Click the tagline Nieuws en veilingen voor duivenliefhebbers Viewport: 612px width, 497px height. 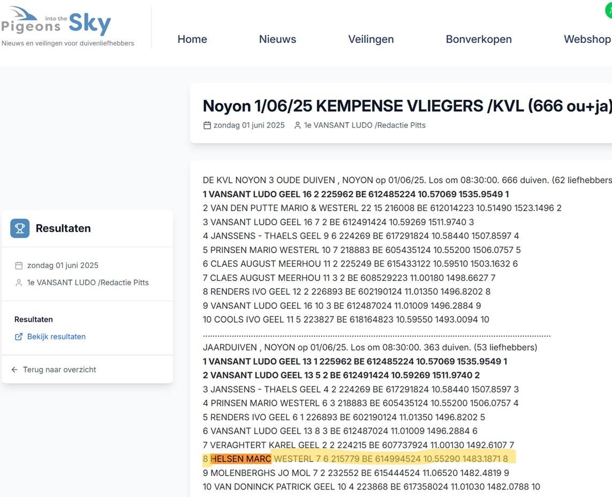[67, 41]
